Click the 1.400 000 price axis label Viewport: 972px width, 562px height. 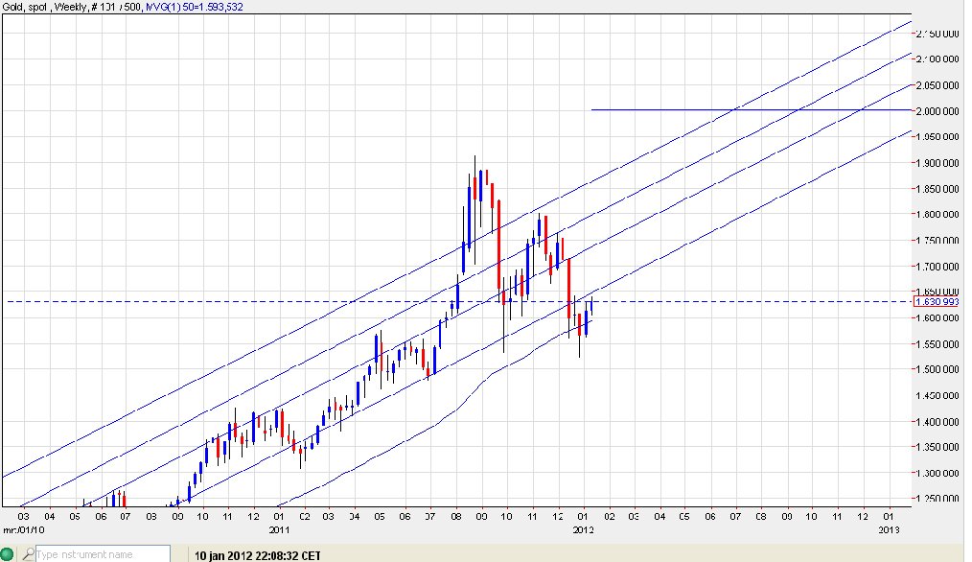(x=937, y=422)
